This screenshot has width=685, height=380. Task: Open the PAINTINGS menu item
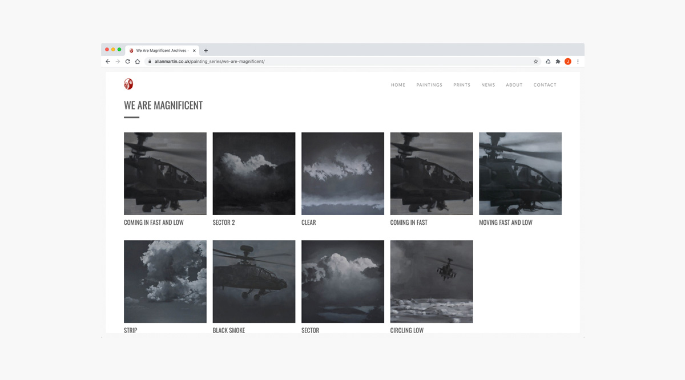click(429, 85)
